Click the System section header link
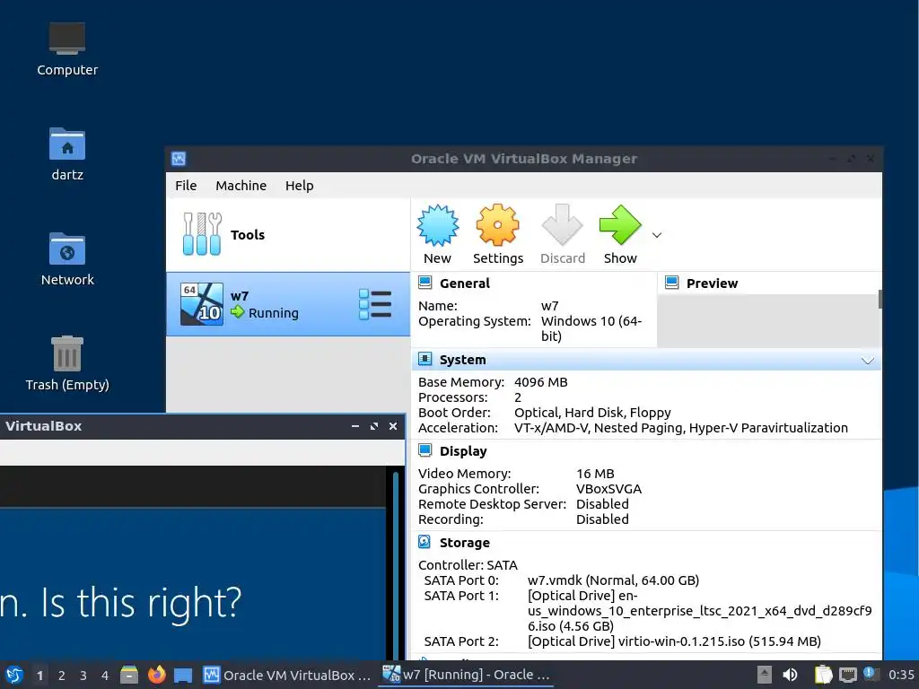 point(462,360)
